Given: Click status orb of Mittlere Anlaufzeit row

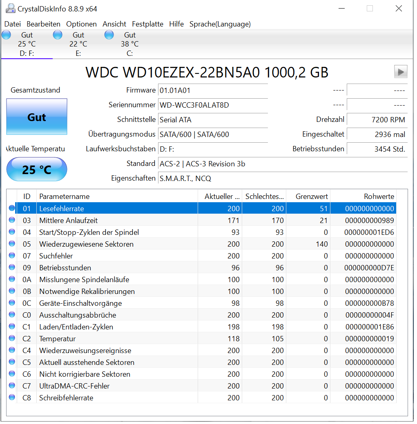Looking at the screenshot, I should pos(12,220).
